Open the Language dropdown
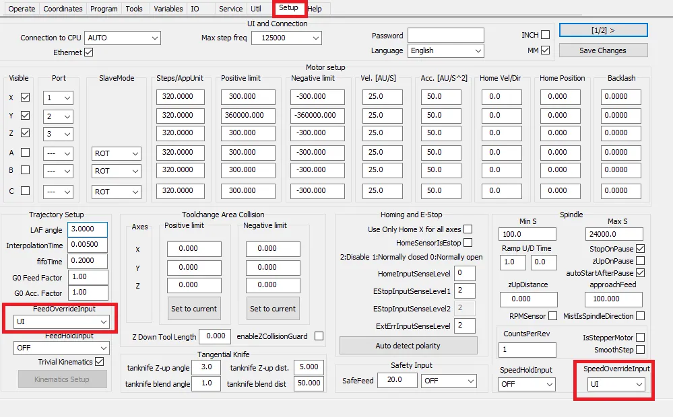673x417 pixels. pos(446,50)
